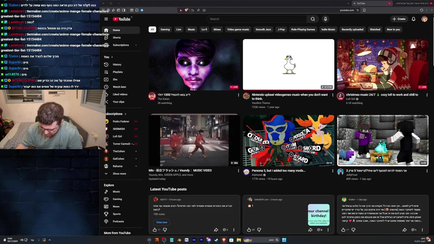Click the youtube.com address bar

point(347,10)
